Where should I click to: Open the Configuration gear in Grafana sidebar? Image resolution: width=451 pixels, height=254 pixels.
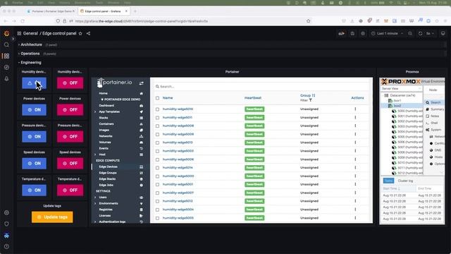click(6, 213)
